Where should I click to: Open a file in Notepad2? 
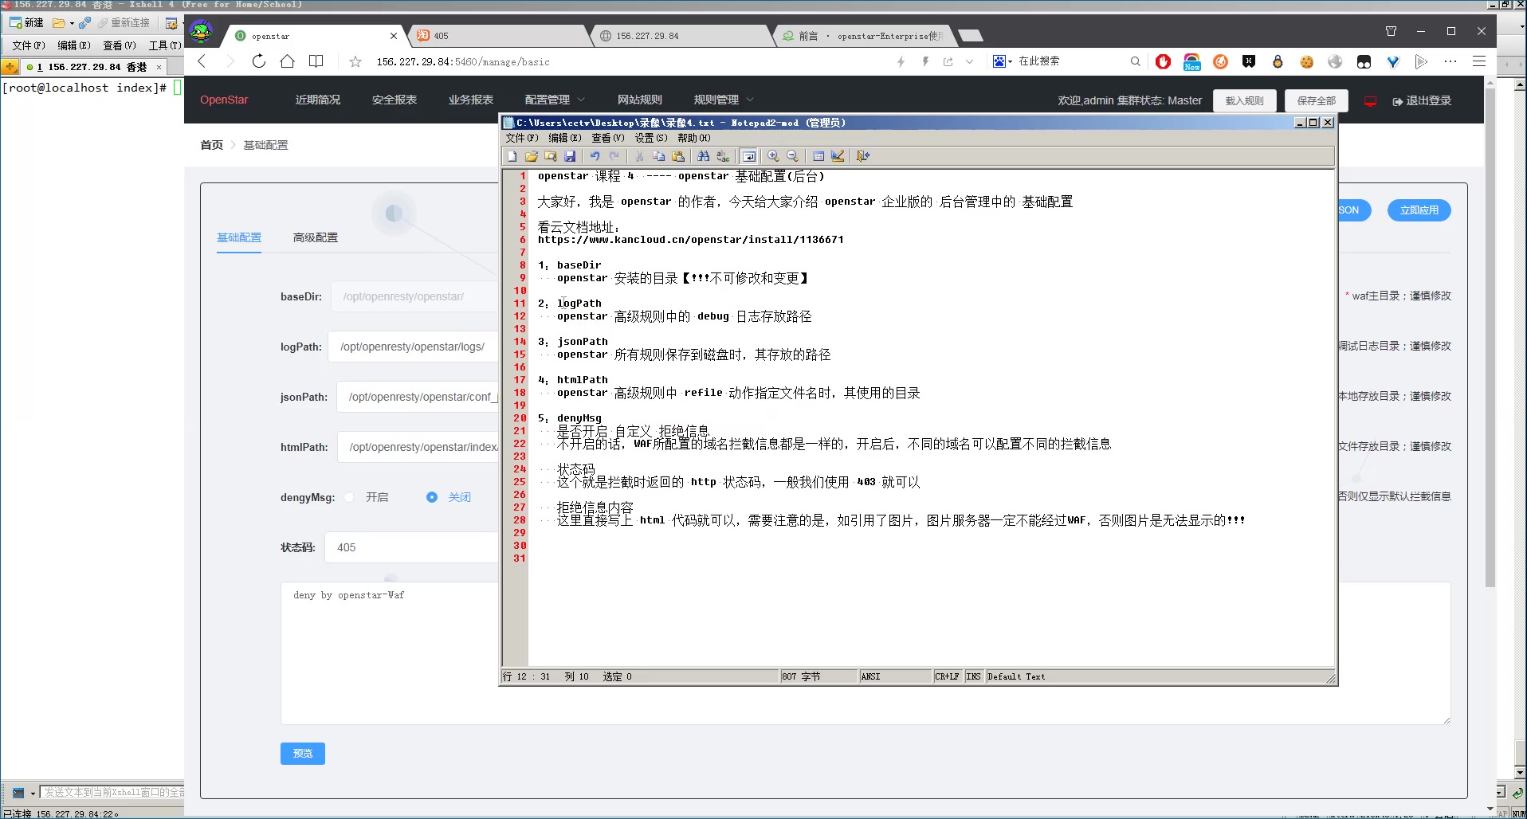coord(532,156)
